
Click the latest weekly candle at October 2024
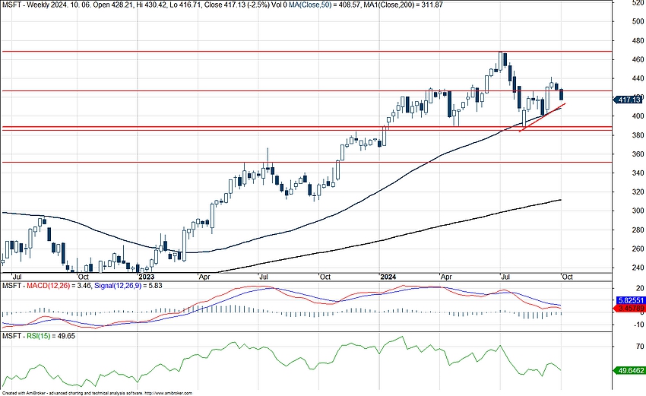561,94
